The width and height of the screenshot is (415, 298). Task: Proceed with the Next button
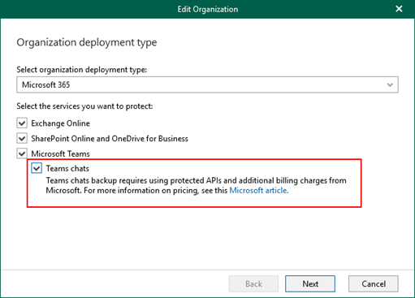(310, 283)
